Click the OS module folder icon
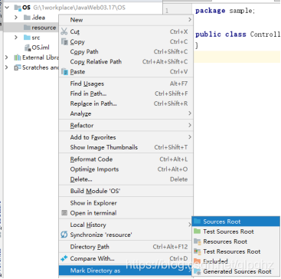 coord(18,8)
